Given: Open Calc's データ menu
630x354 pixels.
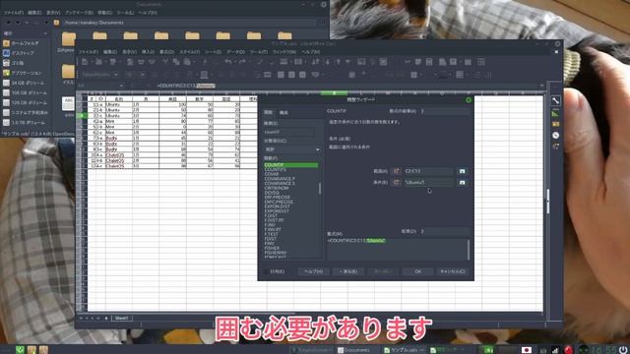Looking at the screenshot, I should [x=236, y=52].
